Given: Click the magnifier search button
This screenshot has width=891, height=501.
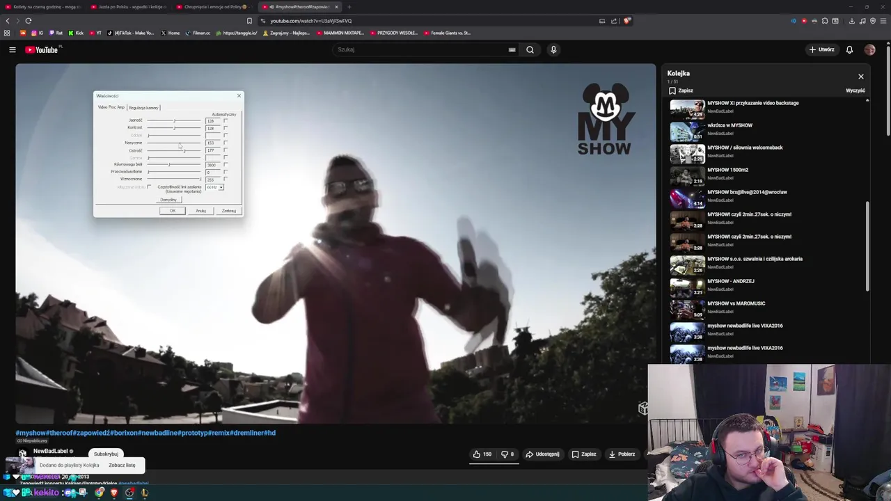Looking at the screenshot, I should [530, 49].
